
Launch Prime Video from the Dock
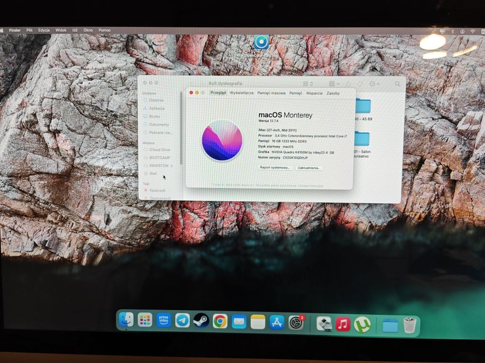click(x=163, y=320)
